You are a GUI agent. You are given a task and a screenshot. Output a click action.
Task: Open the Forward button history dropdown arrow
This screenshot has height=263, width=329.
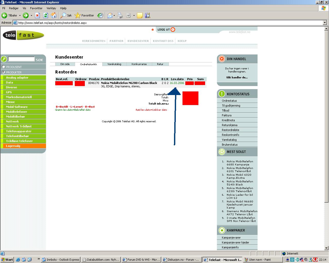click(x=31, y=15)
